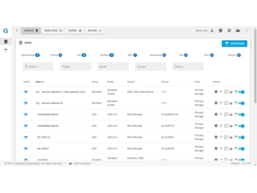Disable the bh-1200-1a node switch
The height and width of the screenshot is (193, 257).
[x=242, y=137]
